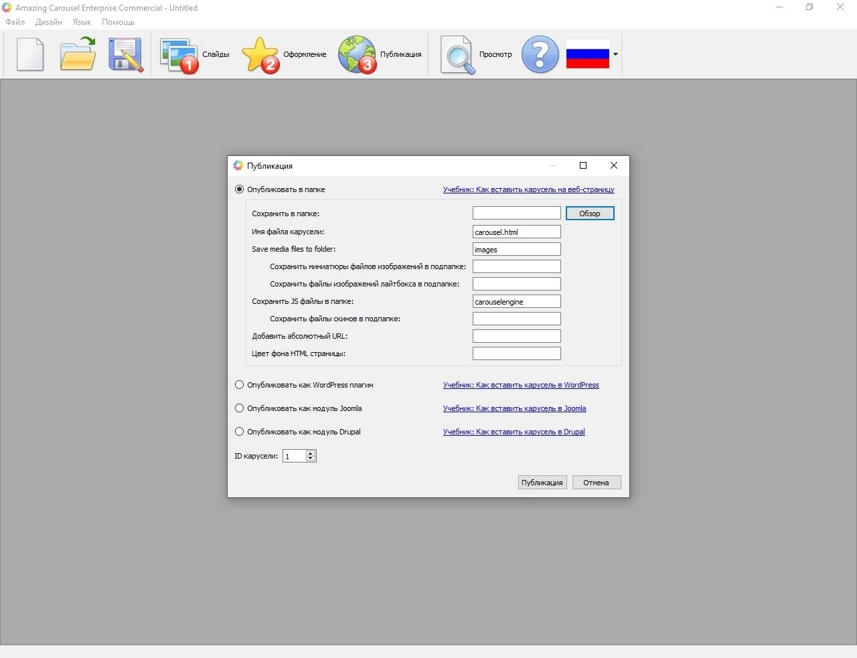
Task: Click the Публикация dialog title icon
Action: pos(238,165)
